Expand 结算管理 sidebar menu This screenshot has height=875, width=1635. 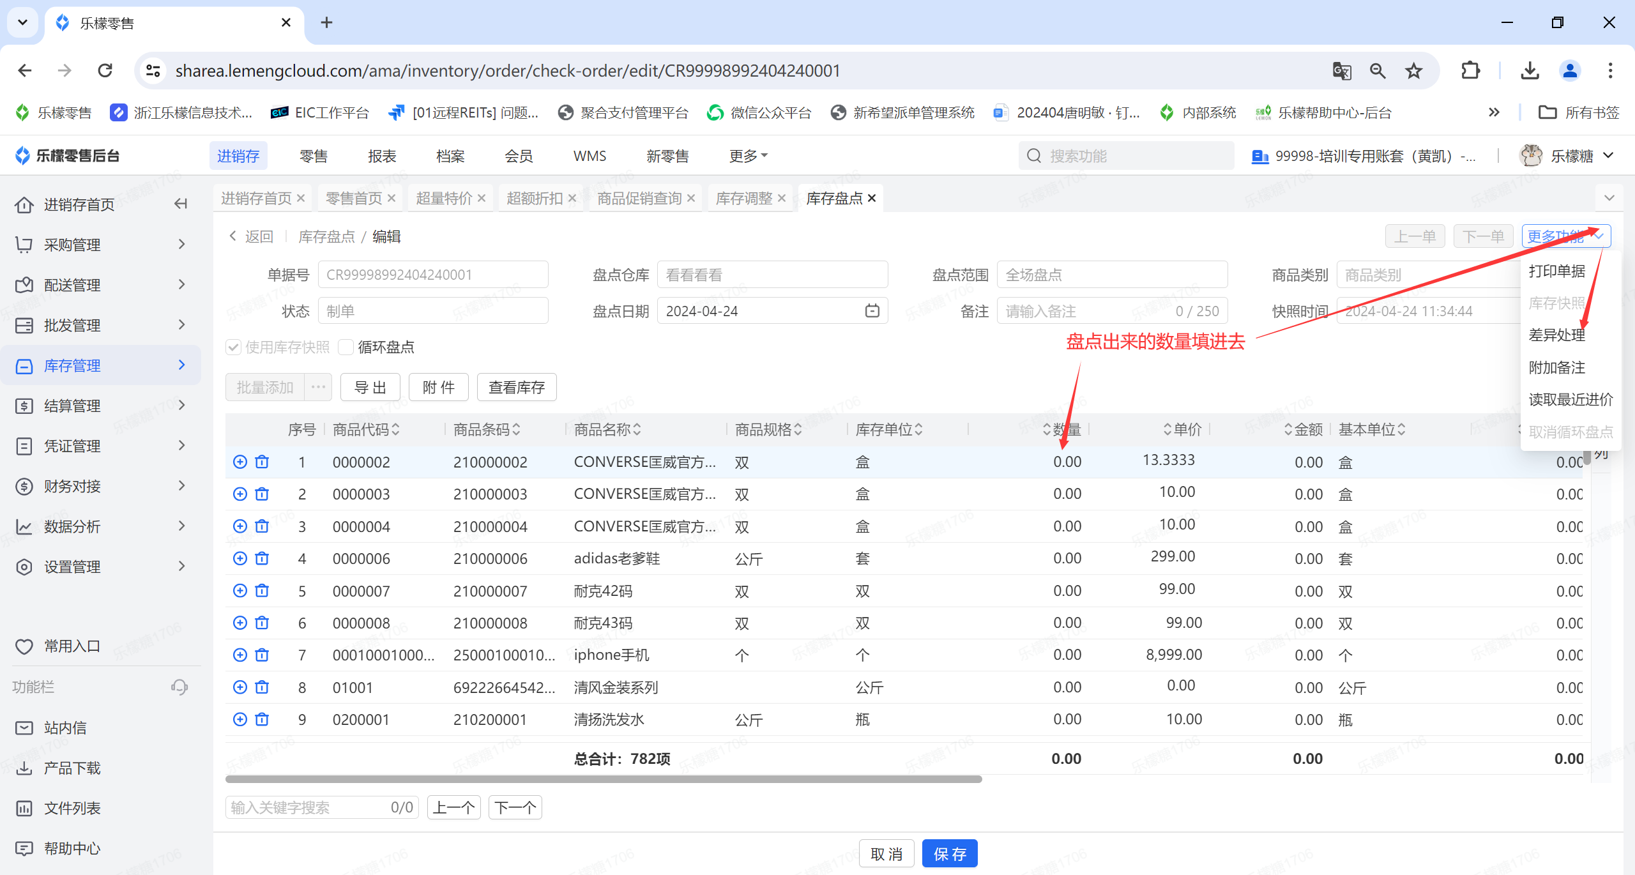point(100,405)
